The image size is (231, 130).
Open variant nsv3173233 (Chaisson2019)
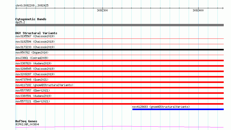point(35,47)
